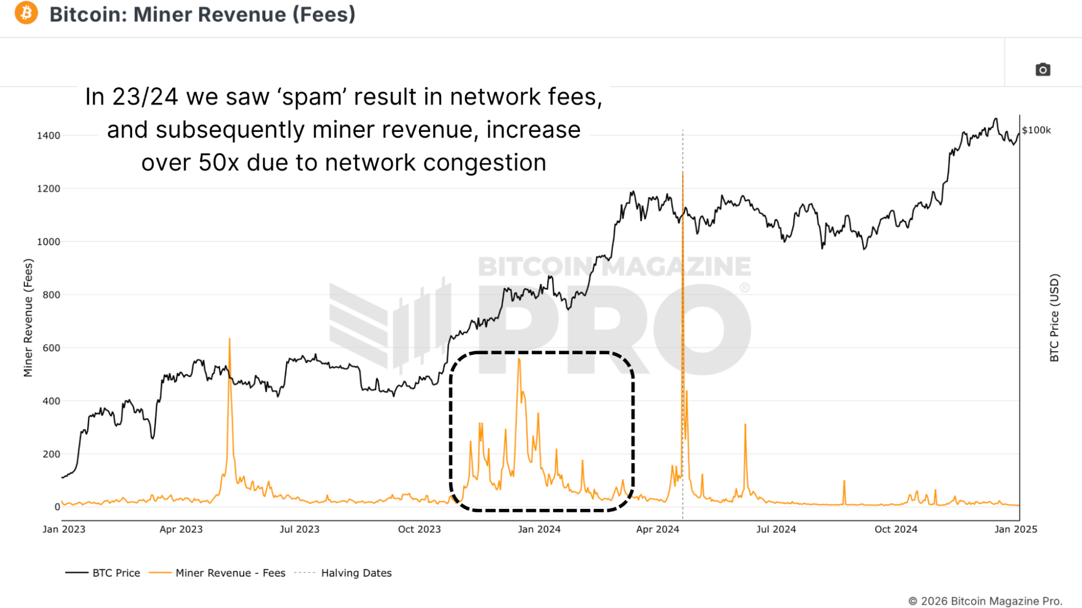
Task: Click the camera snapshot icon
Action: pyautogui.click(x=1042, y=70)
